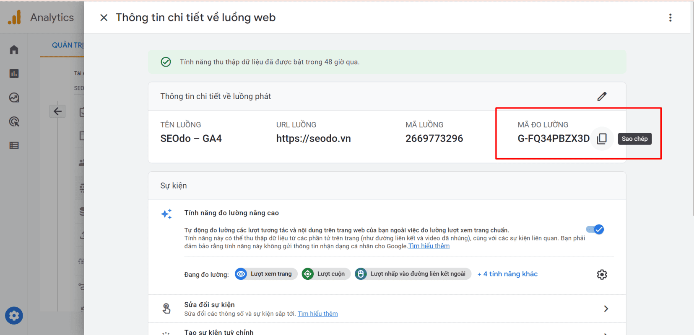Click the back arrow button in admin panel
This screenshot has width=694, height=335.
point(57,111)
